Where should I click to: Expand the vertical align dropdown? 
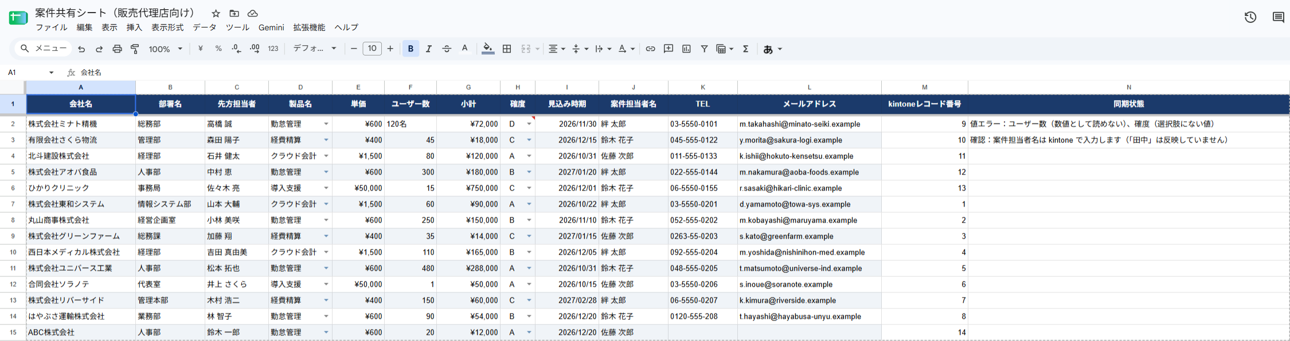click(x=580, y=49)
